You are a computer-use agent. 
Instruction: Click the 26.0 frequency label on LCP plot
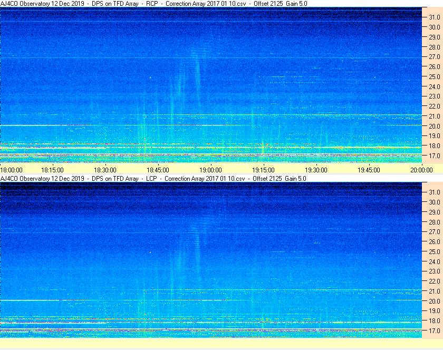pos(435,241)
